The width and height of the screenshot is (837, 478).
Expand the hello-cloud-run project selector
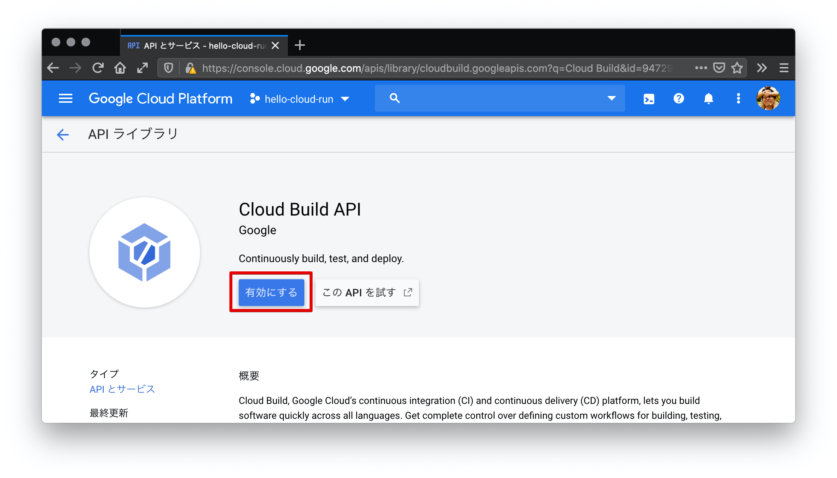point(300,99)
